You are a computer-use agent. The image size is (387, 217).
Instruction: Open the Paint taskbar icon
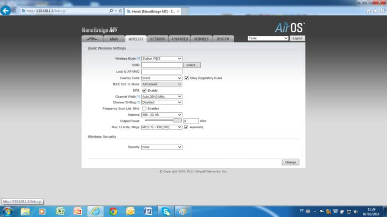click(183, 211)
